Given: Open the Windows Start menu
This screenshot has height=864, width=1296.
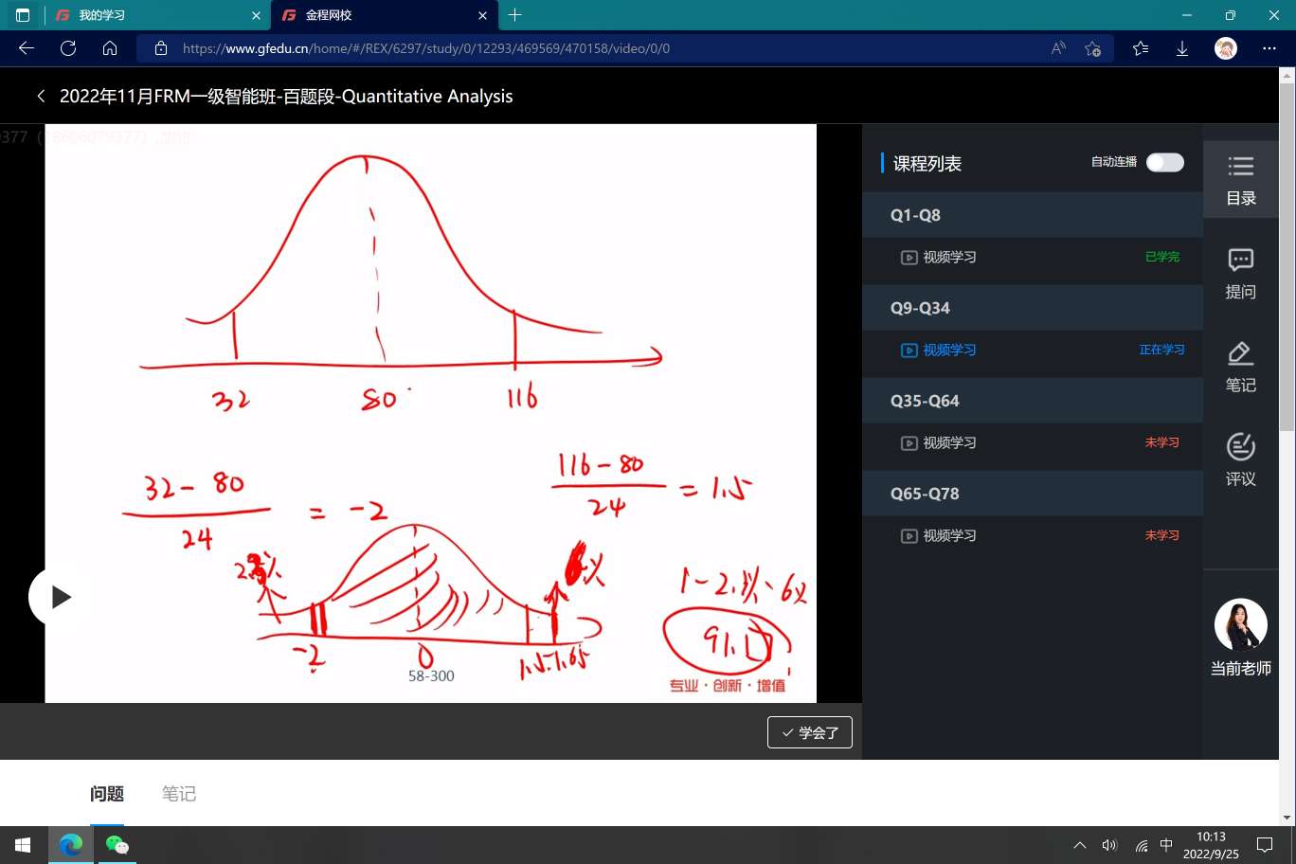Looking at the screenshot, I should pyautogui.click(x=23, y=845).
